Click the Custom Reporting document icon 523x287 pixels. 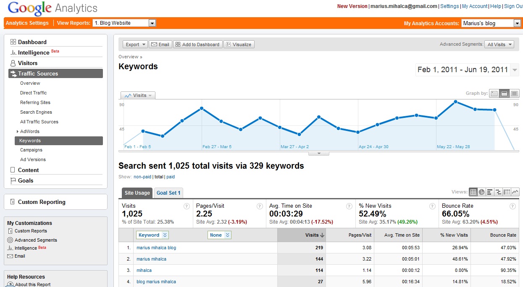coord(13,202)
